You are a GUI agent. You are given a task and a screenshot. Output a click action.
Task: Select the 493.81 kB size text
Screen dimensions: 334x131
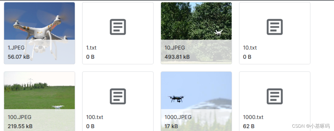point(177,57)
